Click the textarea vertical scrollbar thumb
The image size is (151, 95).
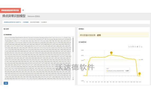pos(73,45)
